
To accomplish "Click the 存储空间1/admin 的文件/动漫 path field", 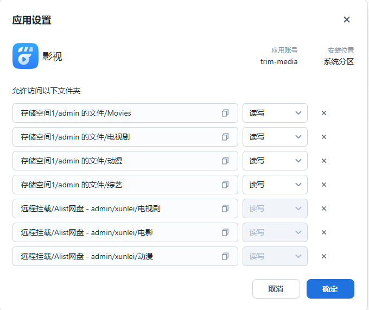I will [x=125, y=161].
